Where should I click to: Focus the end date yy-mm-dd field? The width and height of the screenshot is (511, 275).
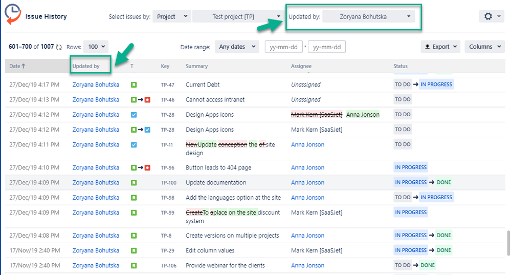point(326,47)
